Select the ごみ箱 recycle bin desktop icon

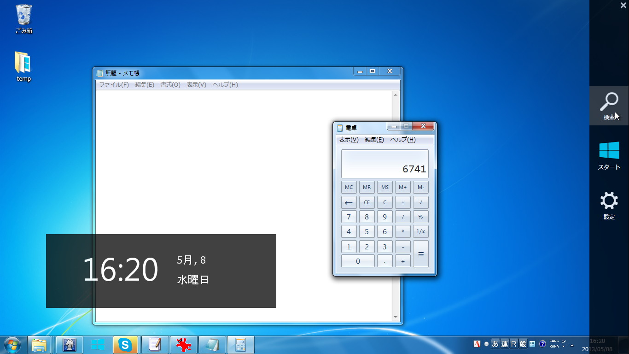coord(24,19)
